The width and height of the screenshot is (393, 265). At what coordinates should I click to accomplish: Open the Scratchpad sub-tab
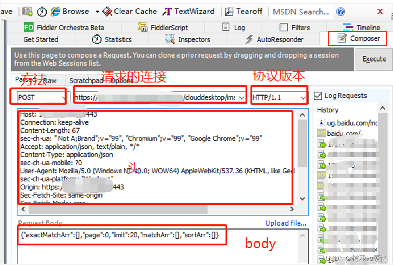[x=86, y=81]
